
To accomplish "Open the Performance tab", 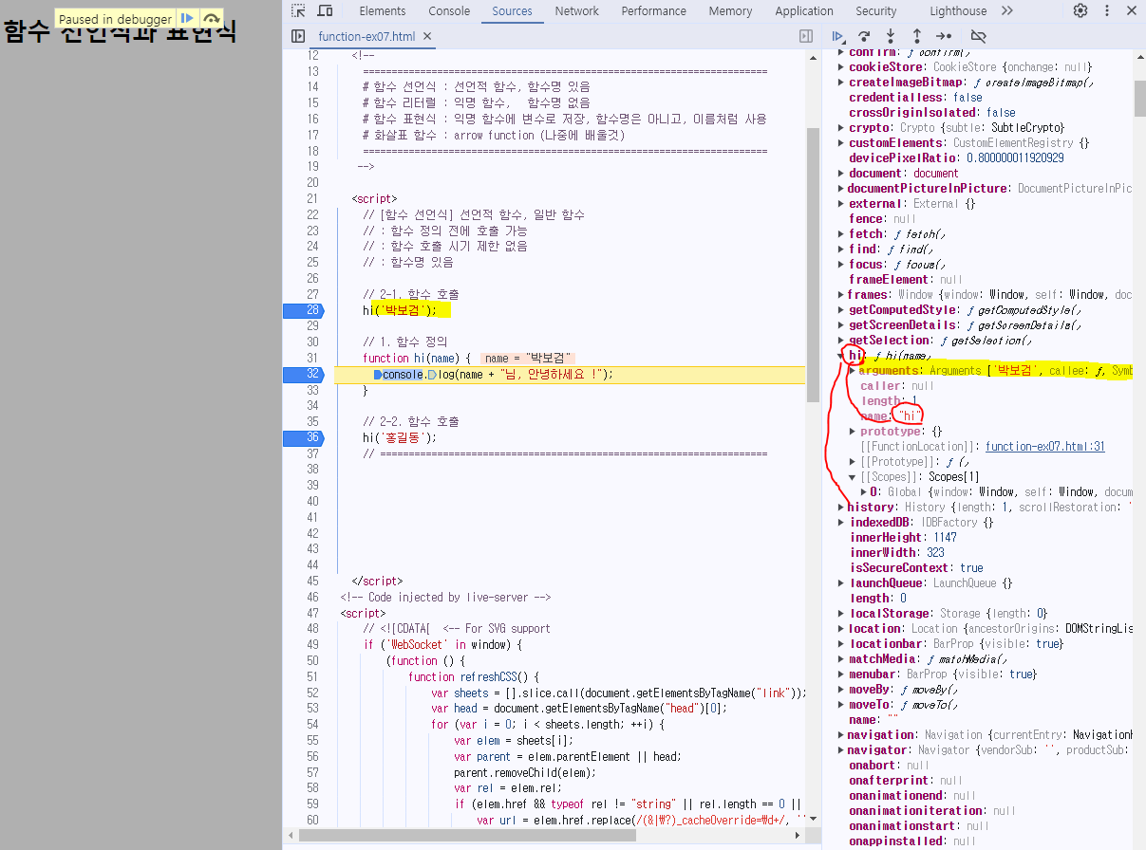I will (654, 11).
